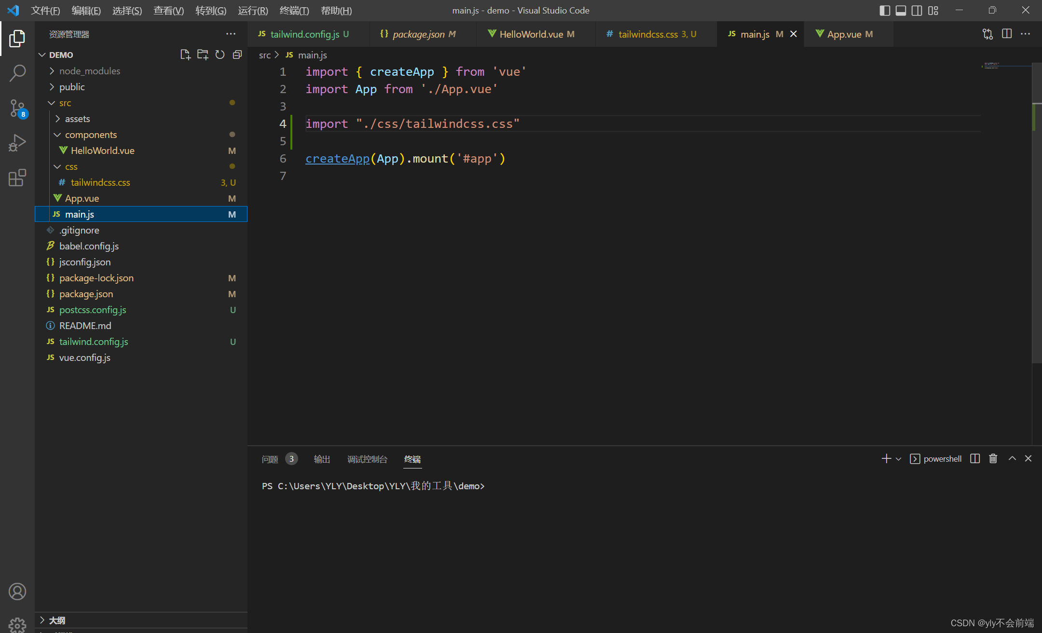Toggle bottom panel visibility layout button

901,10
